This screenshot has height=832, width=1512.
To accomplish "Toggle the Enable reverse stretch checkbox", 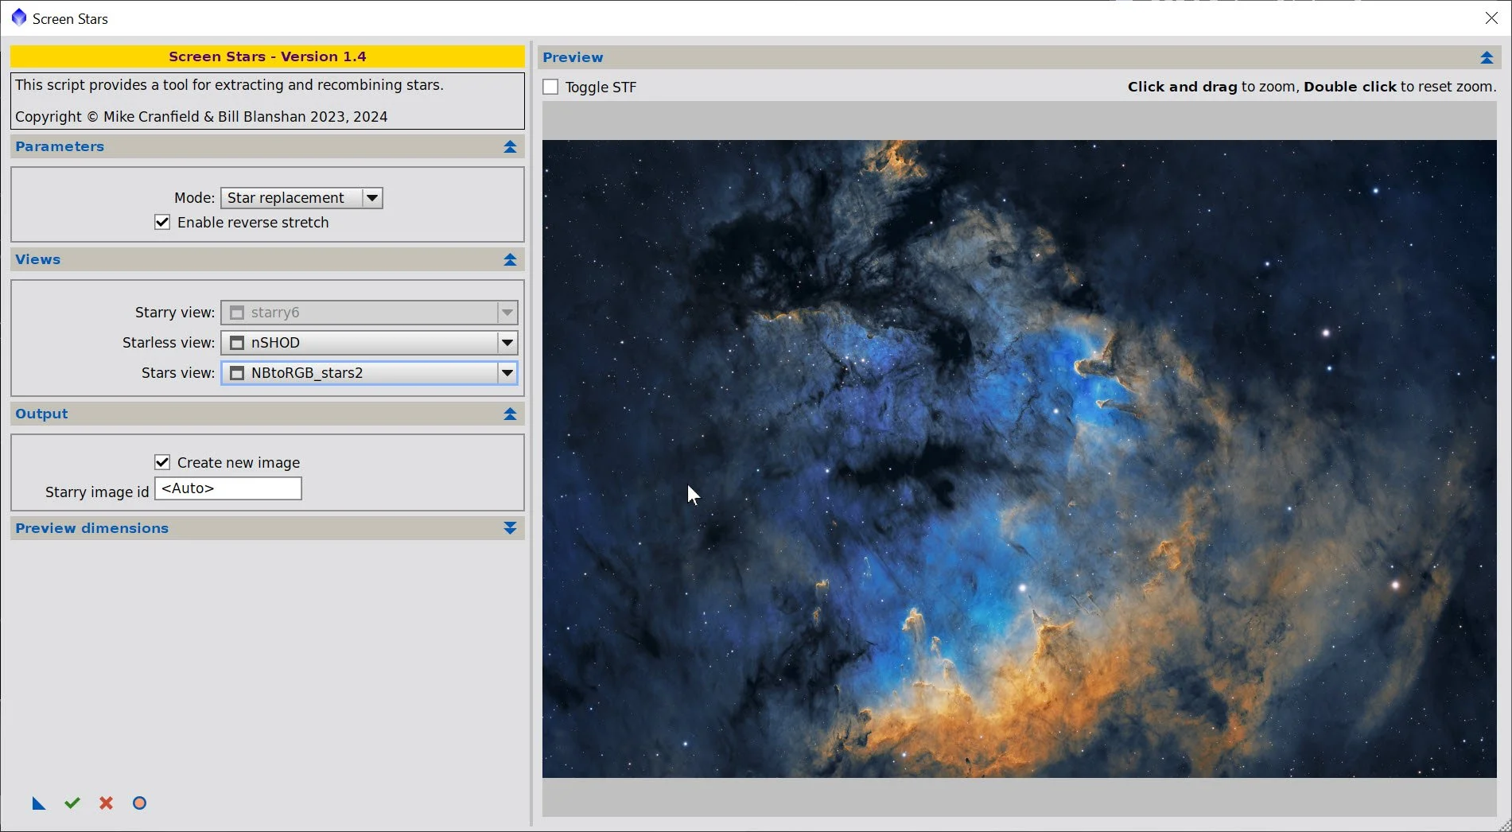I will click(162, 223).
